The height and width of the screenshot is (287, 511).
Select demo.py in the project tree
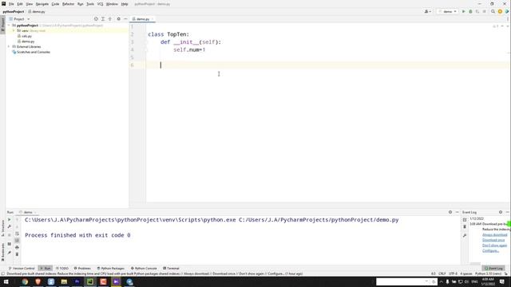[28, 41]
